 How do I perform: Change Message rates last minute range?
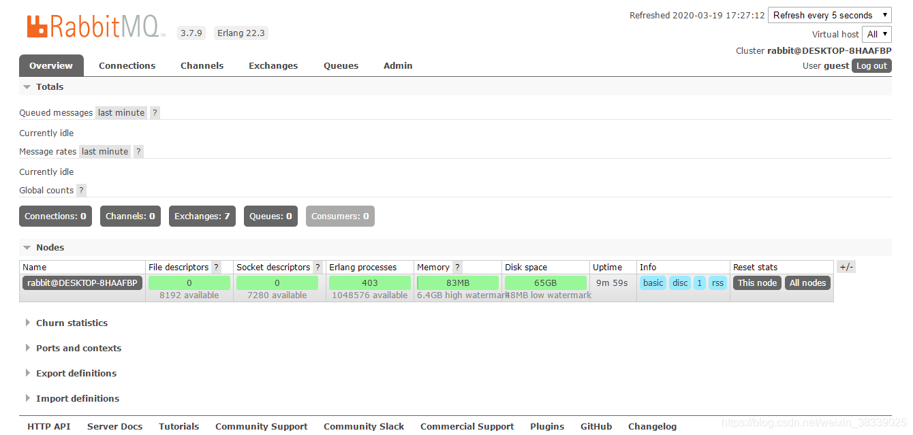[105, 152]
